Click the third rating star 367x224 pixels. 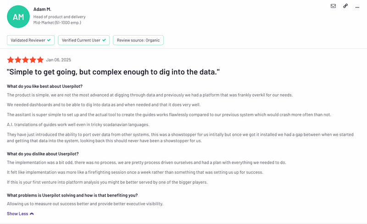(25, 60)
